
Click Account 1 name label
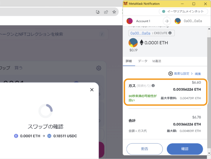[x=143, y=21]
